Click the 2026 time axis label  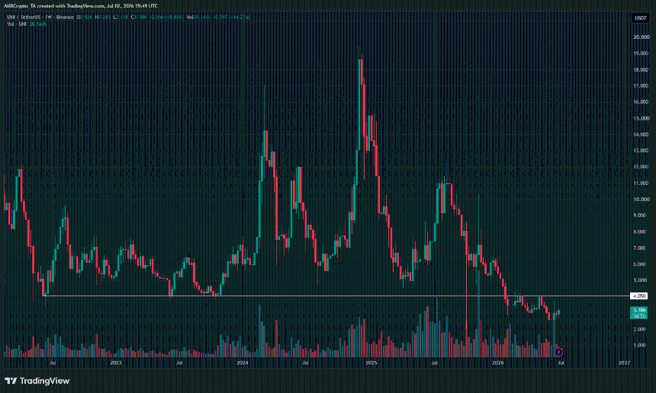click(x=497, y=363)
